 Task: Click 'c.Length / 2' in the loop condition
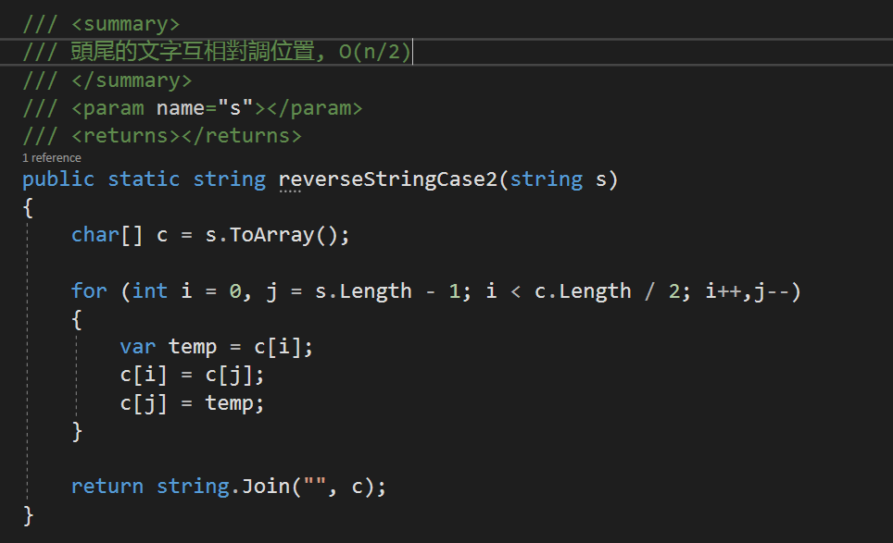pyautogui.click(x=607, y=291)
